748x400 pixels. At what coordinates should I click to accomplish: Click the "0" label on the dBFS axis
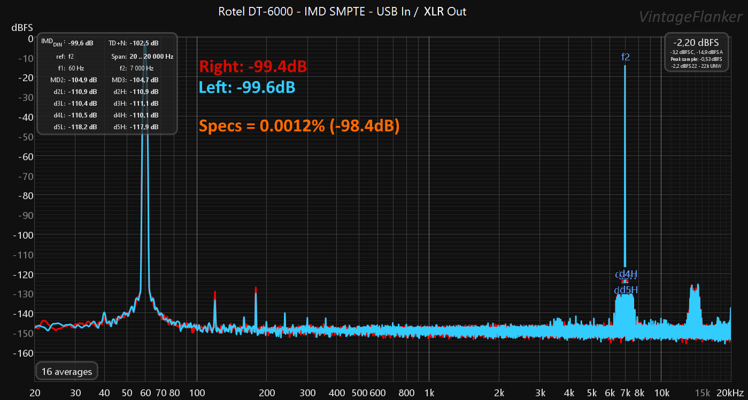30,38
